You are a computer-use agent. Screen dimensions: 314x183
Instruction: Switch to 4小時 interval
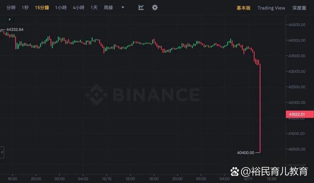click(78, 8)
